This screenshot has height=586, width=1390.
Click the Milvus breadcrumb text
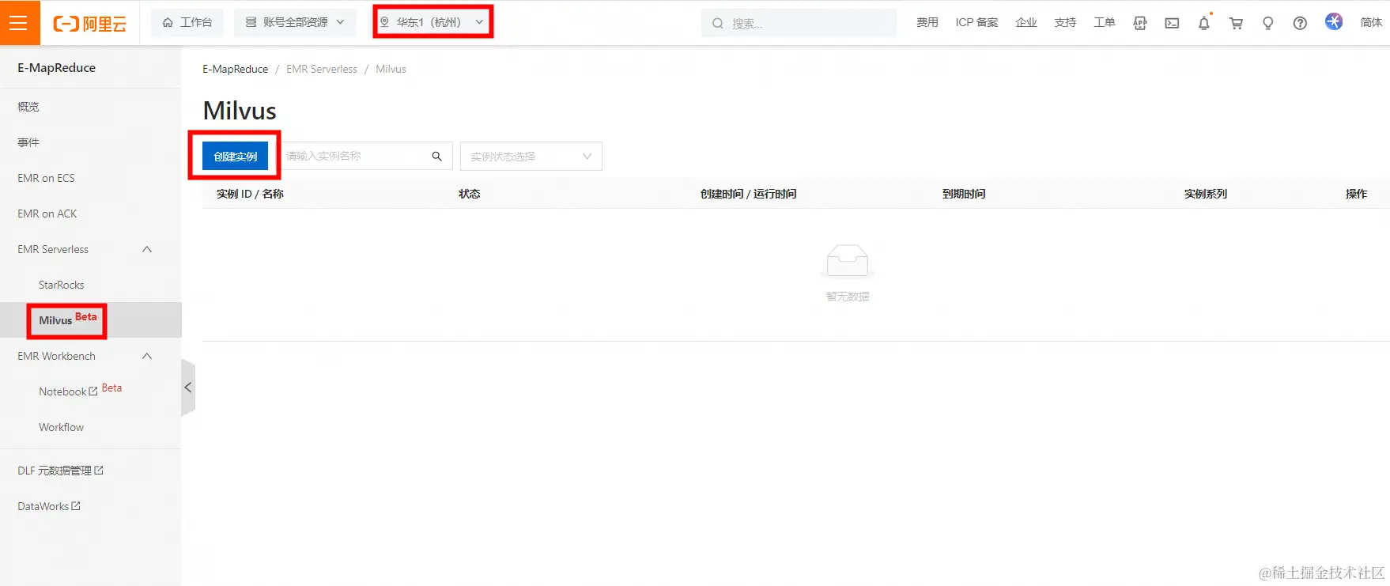(x=391, y=69)
